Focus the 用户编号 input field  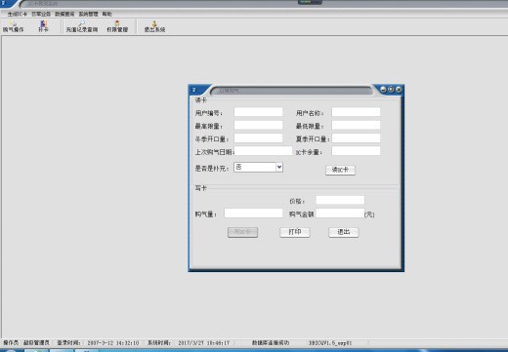[258, 112]
